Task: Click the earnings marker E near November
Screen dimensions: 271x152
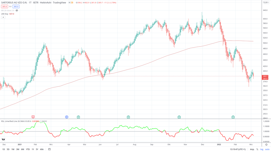Action: point(179,117)
